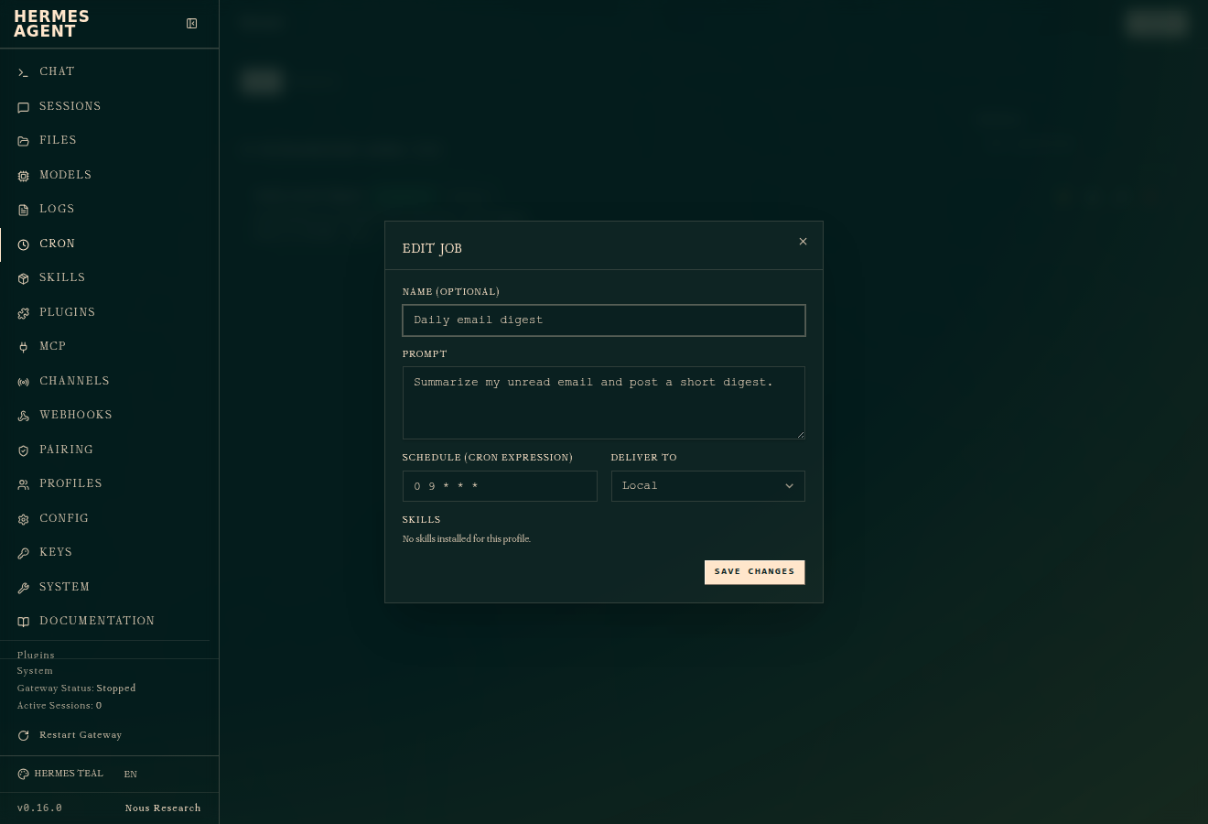Go to Keys label
1208x824 pixels.
point(56,552)
